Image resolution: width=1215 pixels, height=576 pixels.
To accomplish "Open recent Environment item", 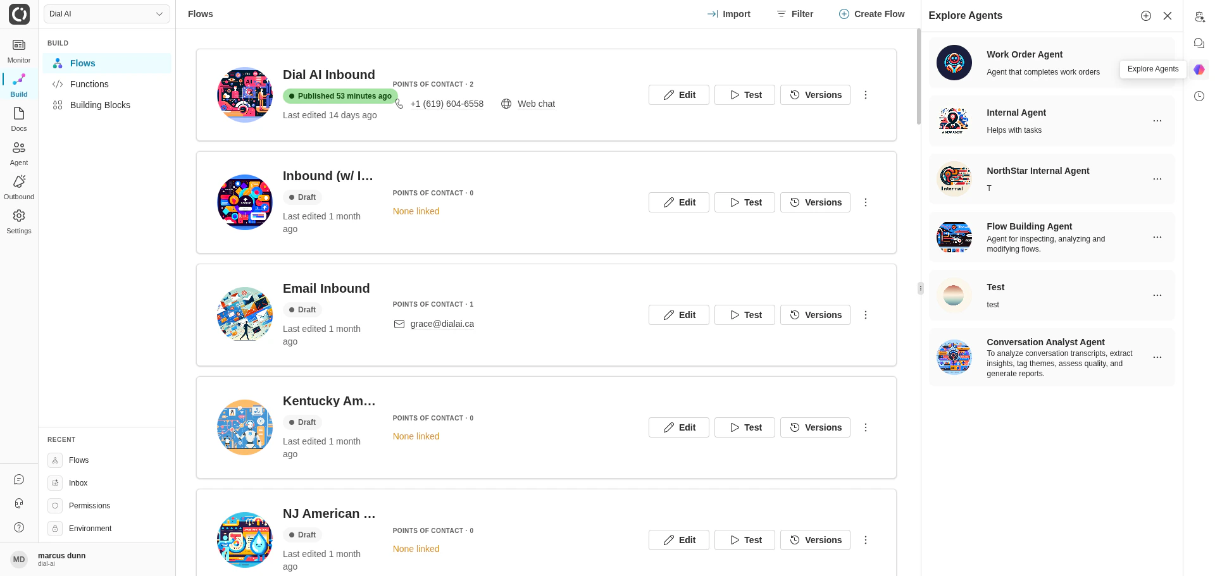I will pyautogui.click(x=107, y=529).
